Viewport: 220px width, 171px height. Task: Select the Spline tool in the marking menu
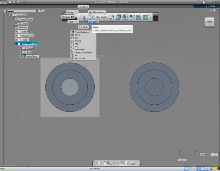click(x=94, y=22)
